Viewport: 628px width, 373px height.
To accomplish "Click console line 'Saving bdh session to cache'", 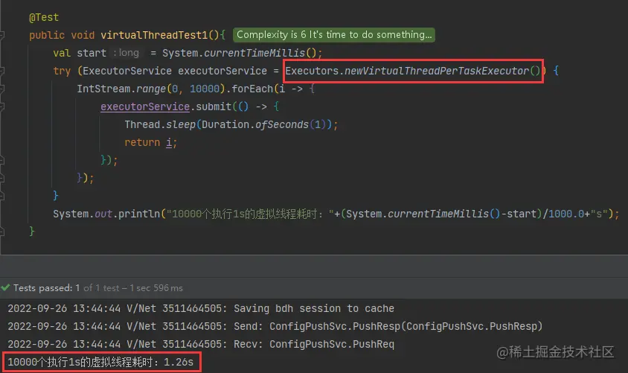I will [x=201, y=308].
